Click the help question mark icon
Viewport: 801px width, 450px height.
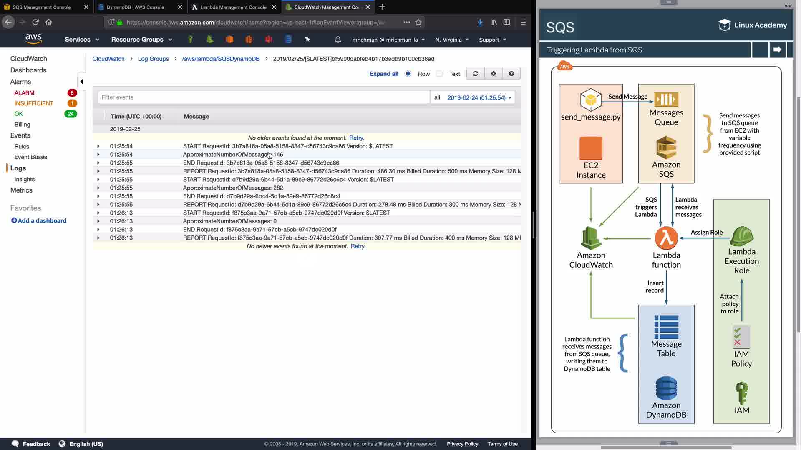tap(511, 74)
